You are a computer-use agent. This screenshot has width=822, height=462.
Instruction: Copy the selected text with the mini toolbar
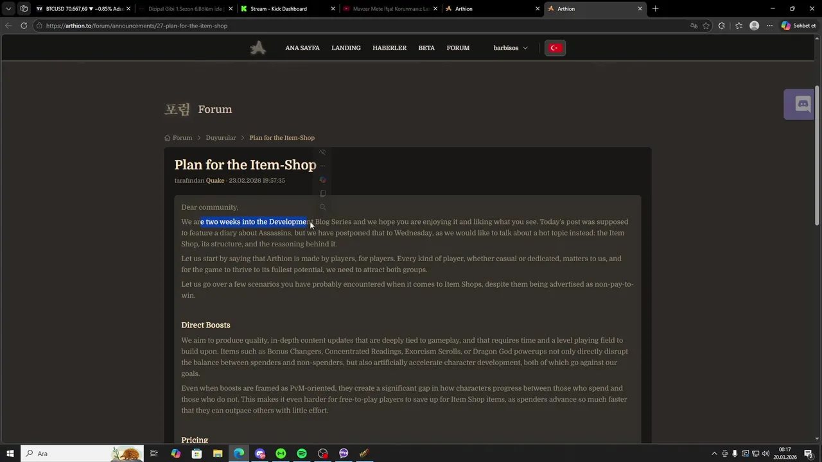coord(322,193)
